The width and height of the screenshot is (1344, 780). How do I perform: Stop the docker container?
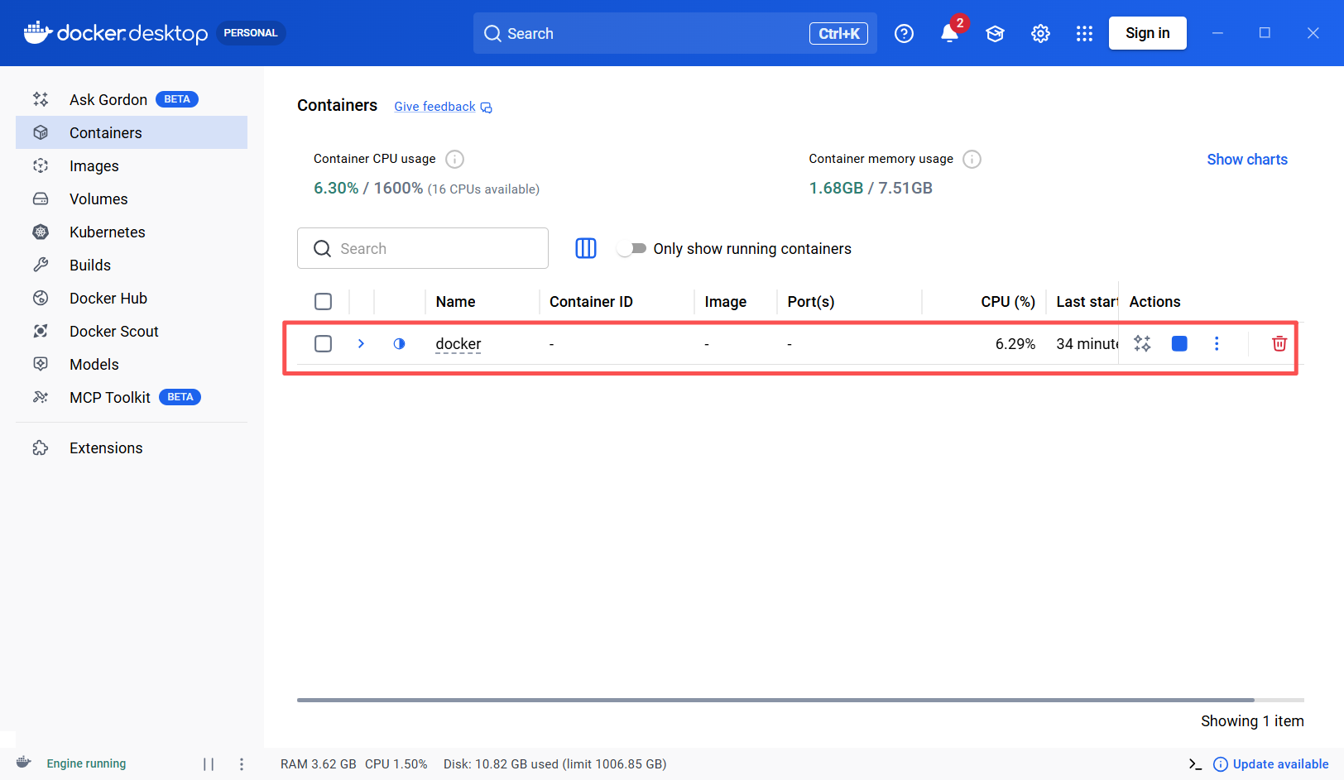coord(1179,343)
